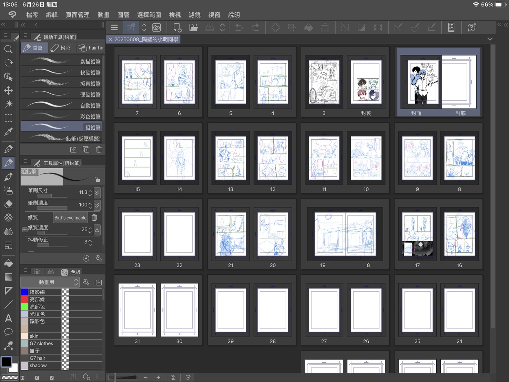
Task: Toggle the selection border display icon
Action: click(378, 28)
